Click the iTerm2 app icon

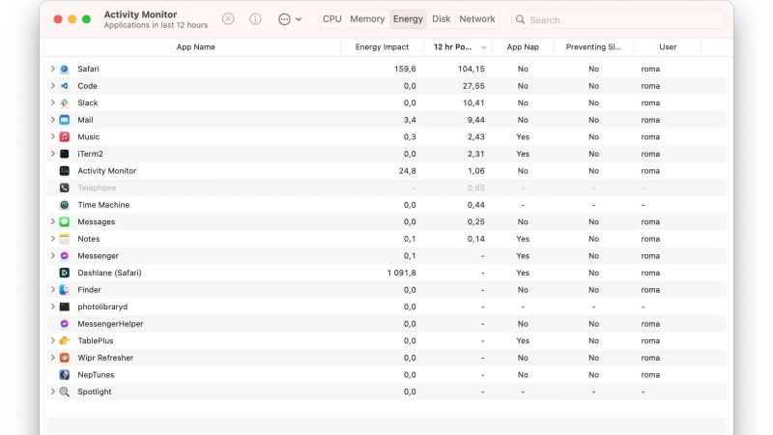point(65,154)
